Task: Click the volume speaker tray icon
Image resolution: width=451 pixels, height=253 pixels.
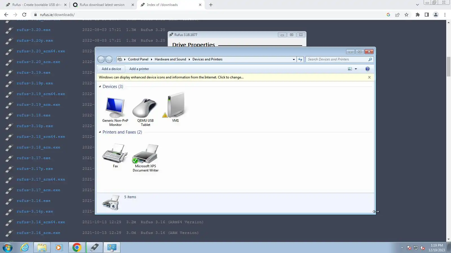Action: (x=423, y=248)
